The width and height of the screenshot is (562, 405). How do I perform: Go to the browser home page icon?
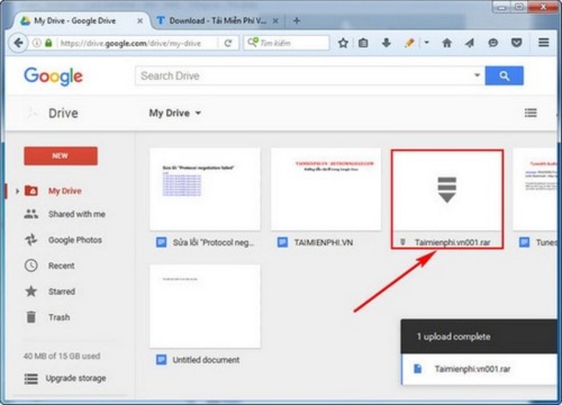coord(446,43)
